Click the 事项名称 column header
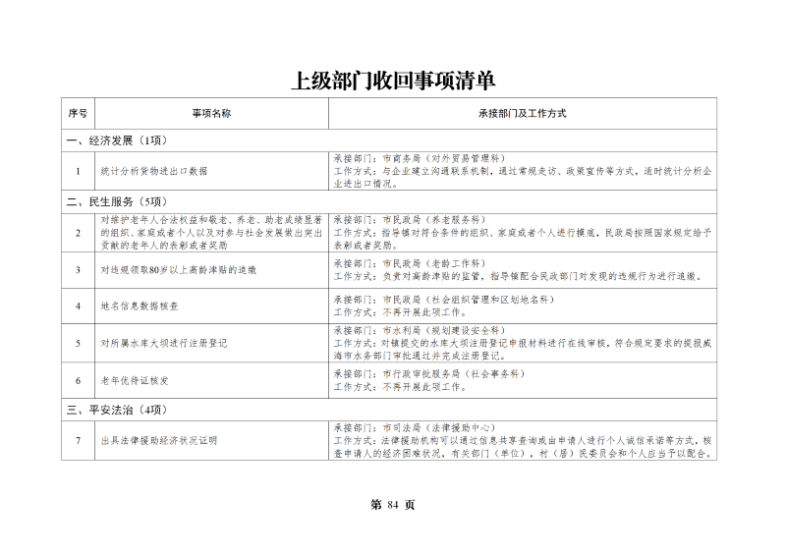Screen dimensions: 786x556 pos(211,114)
